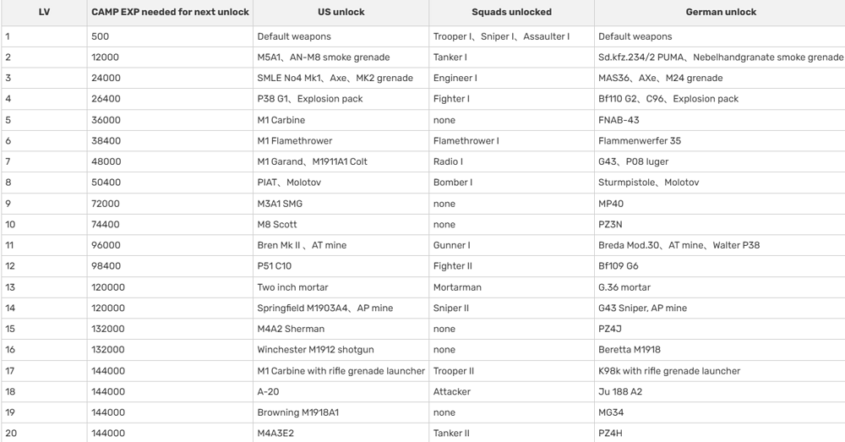The image size is (845, 442).
Task: Select the Squads unlocked column header
Action: pos(511,12)
